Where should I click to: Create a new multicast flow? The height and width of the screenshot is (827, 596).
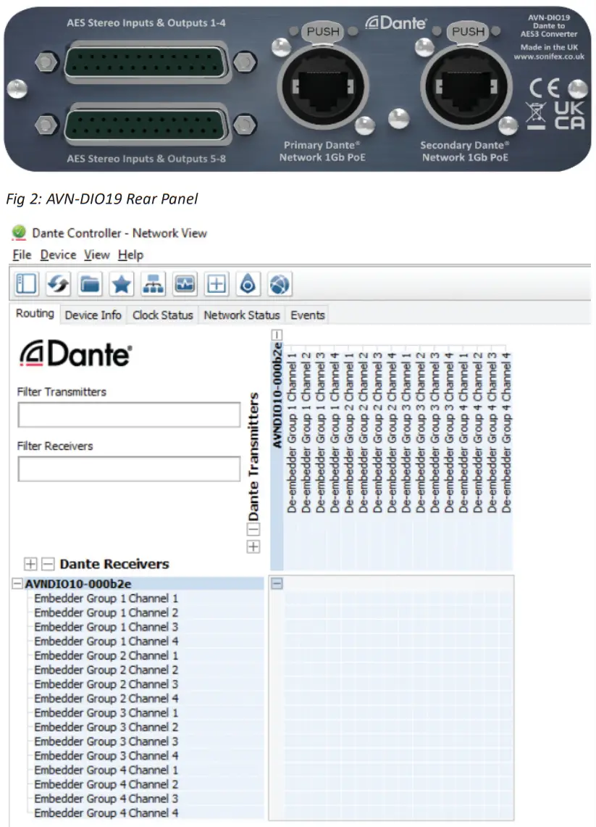pyautogui.click(x=216, y=283)
